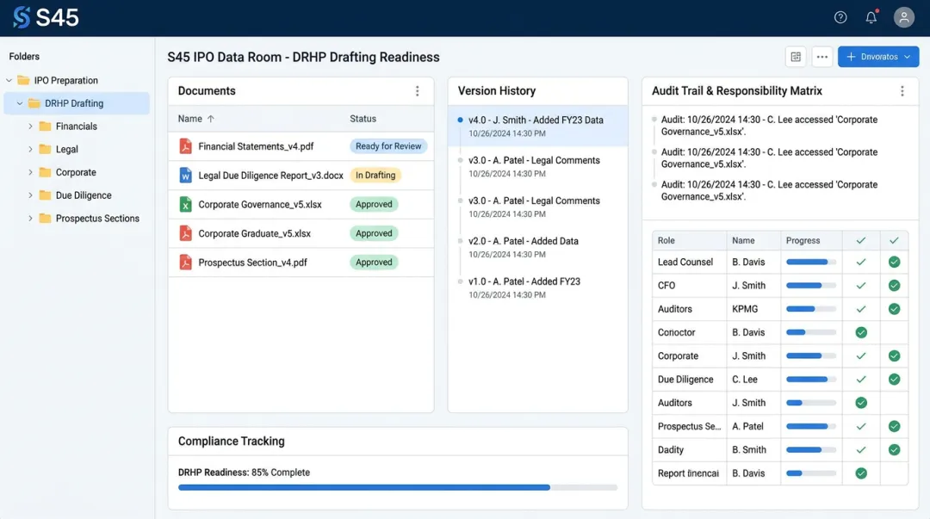Open the user profile avatar
Image resolution: width=930 pixels, height=519 pixels.
pos(903,18)
